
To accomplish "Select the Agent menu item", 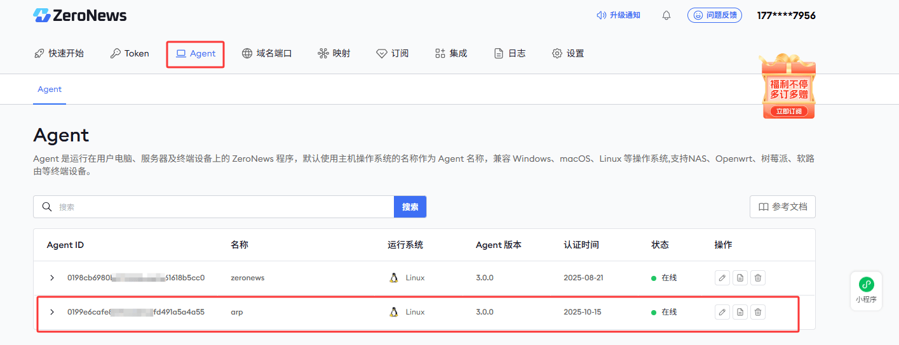I will coord(196,54).
